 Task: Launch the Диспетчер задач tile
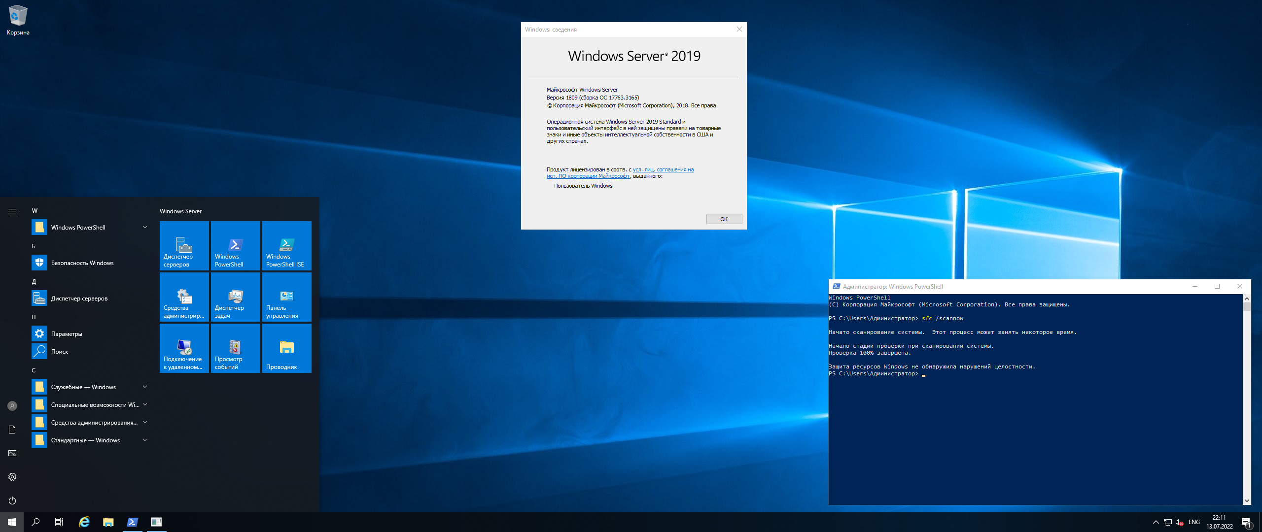(236, 297)
